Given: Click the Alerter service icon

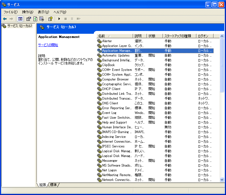Looking at the screenshot, I should click(99, 41).
